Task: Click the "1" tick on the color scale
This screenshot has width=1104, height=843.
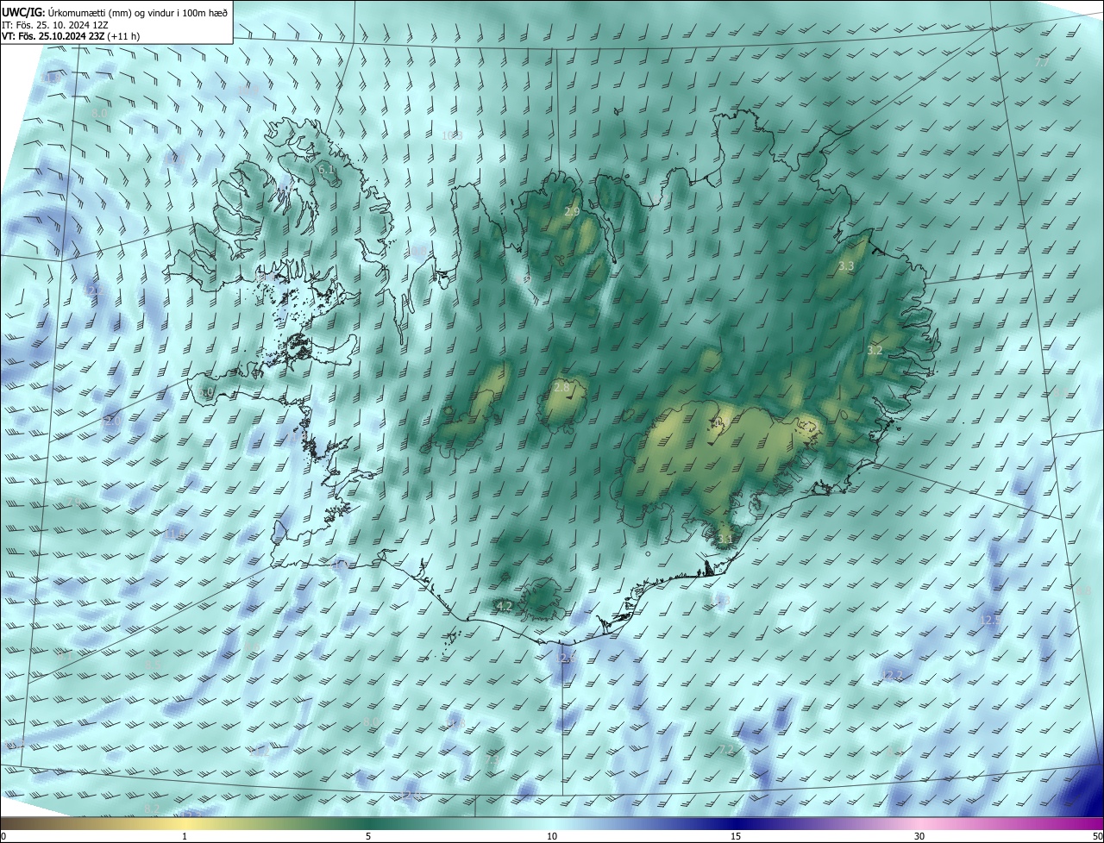Action: point(185,836)
